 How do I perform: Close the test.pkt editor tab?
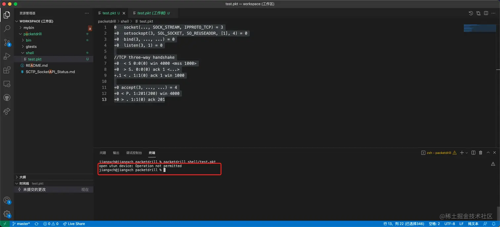click(124, 13)
